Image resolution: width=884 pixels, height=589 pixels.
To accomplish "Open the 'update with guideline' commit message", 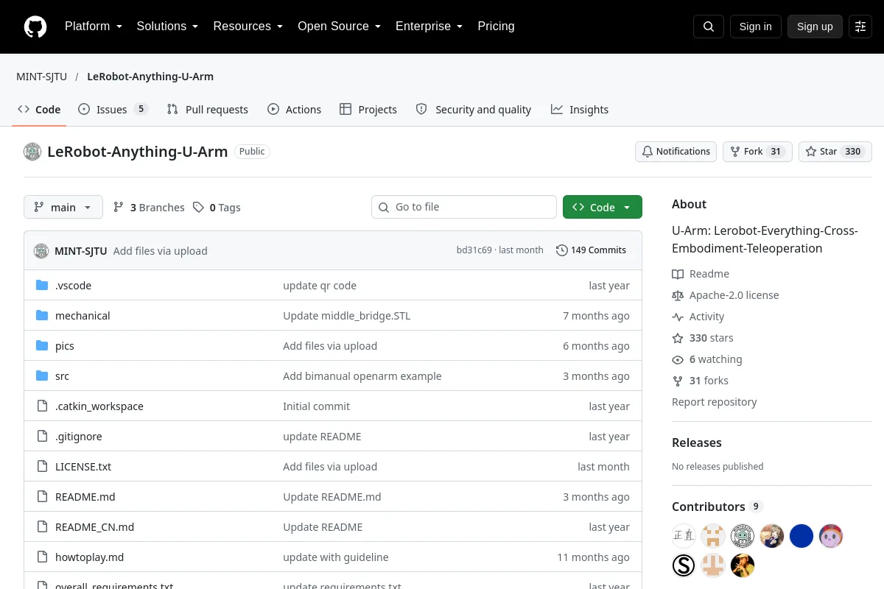I will (x=336, y=557).
